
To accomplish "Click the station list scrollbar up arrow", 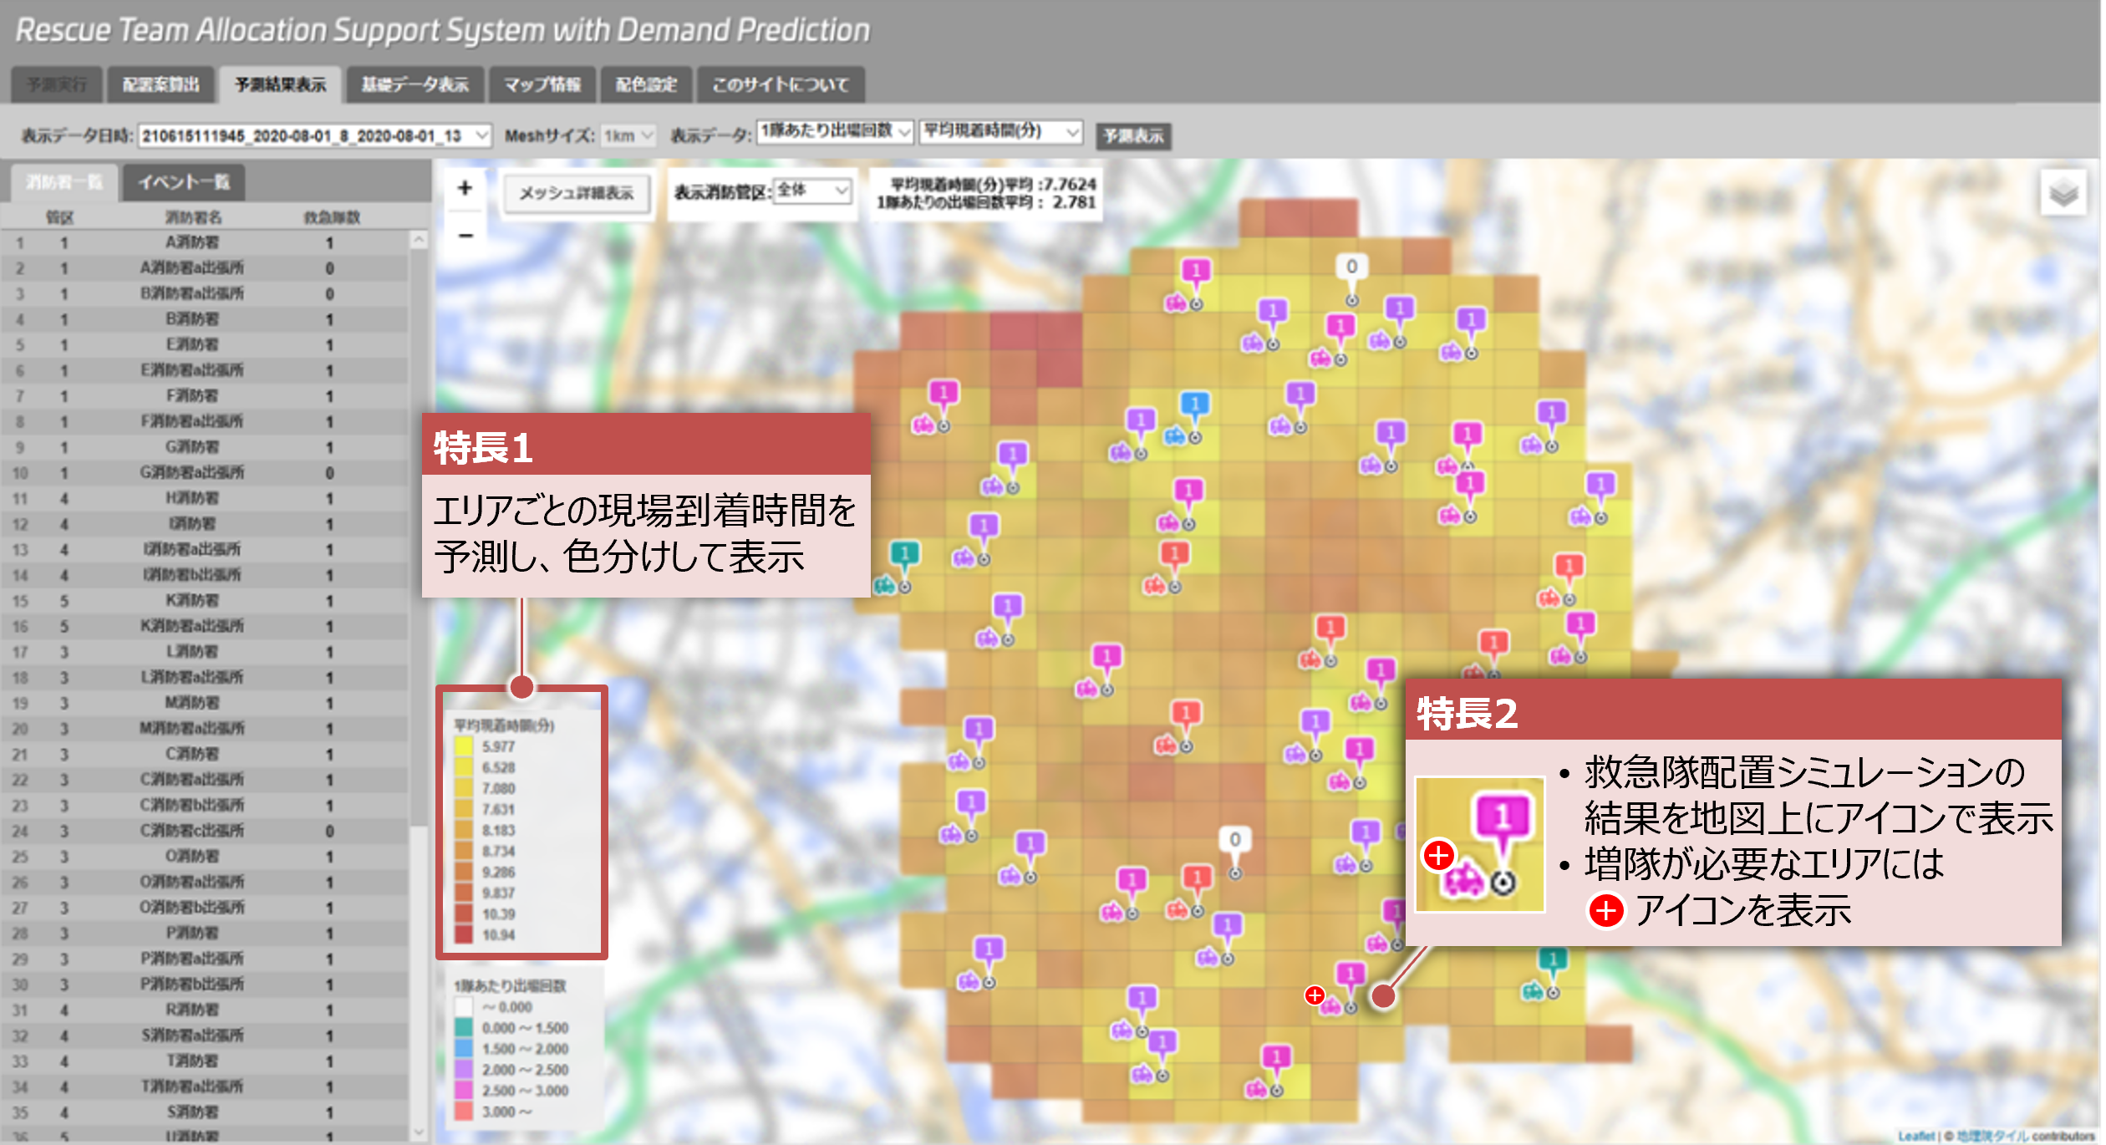I will [x=419, y=240].
